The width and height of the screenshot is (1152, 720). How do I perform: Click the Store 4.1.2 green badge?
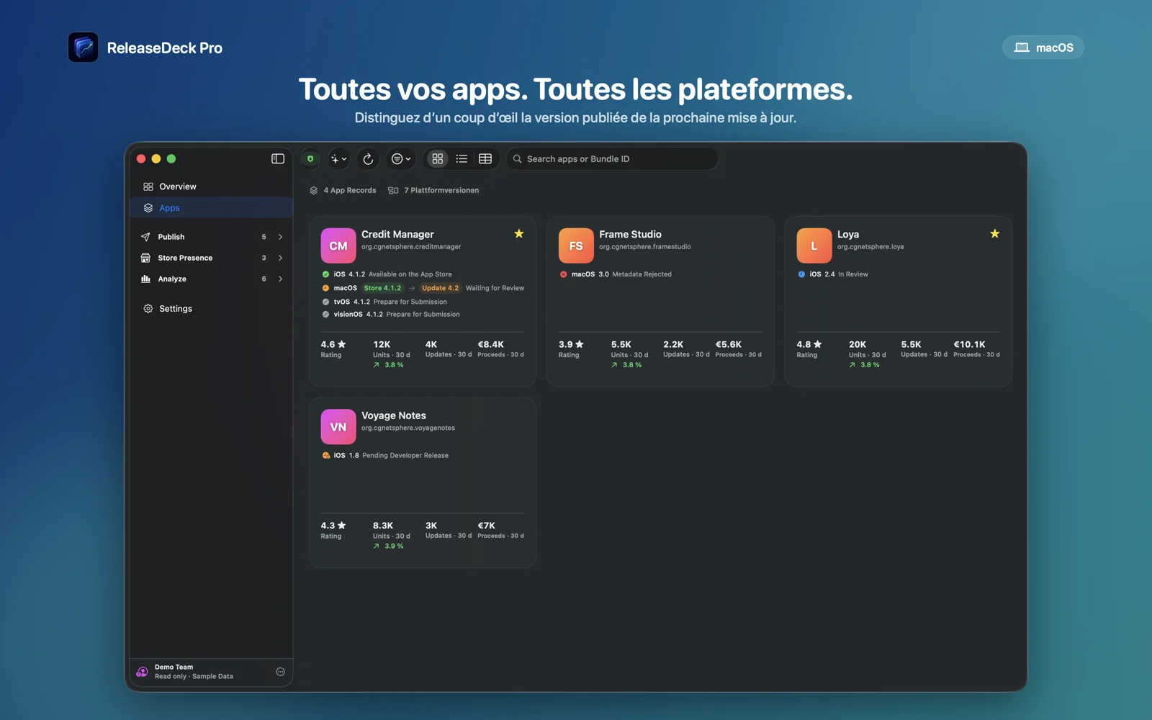tap(382, 288)
